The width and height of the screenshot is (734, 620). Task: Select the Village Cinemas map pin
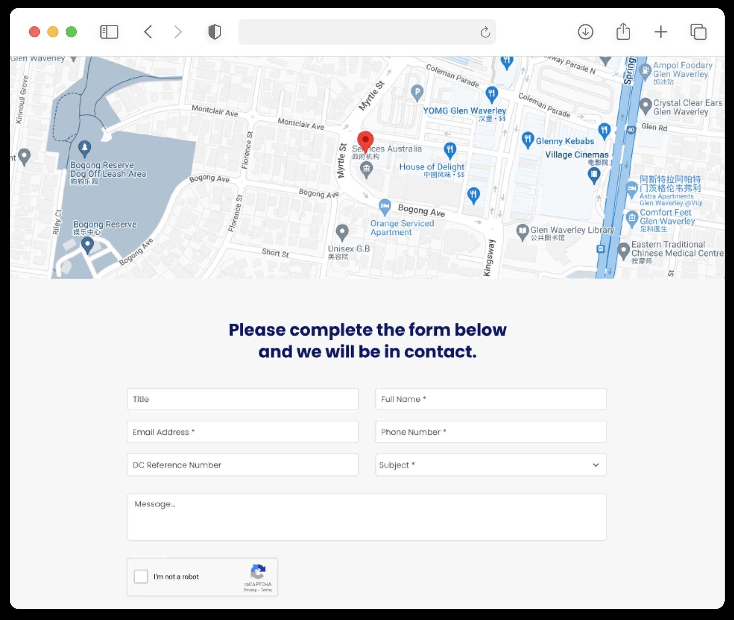click(x=594, y=175)
